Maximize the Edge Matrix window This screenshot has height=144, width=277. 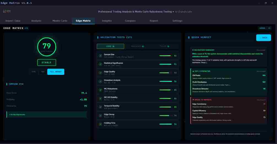tap(265, 3)
